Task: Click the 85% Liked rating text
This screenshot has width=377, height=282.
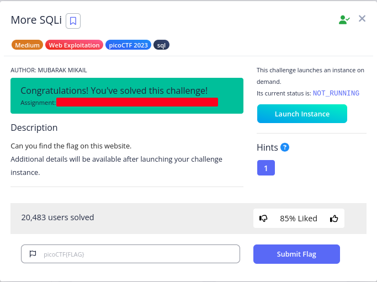Action: click(299, 219)
